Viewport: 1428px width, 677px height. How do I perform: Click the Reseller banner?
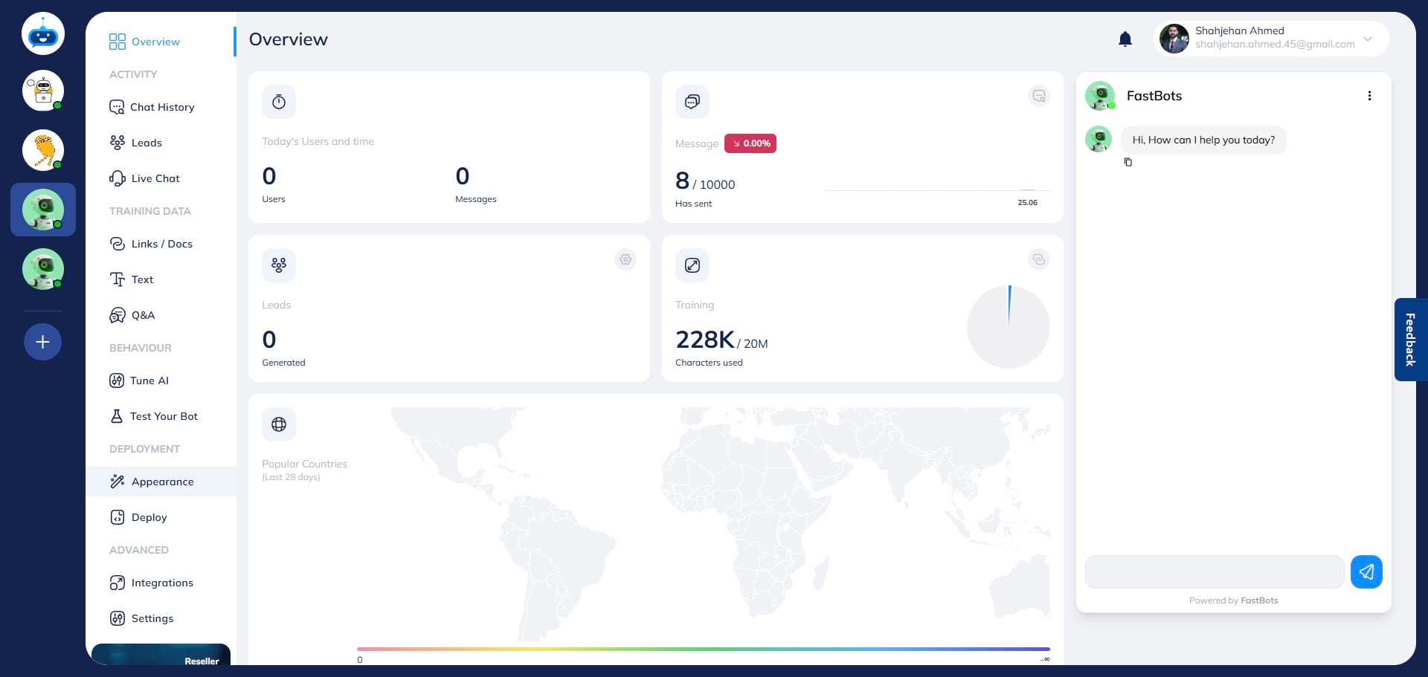click(x=161, y=655)
